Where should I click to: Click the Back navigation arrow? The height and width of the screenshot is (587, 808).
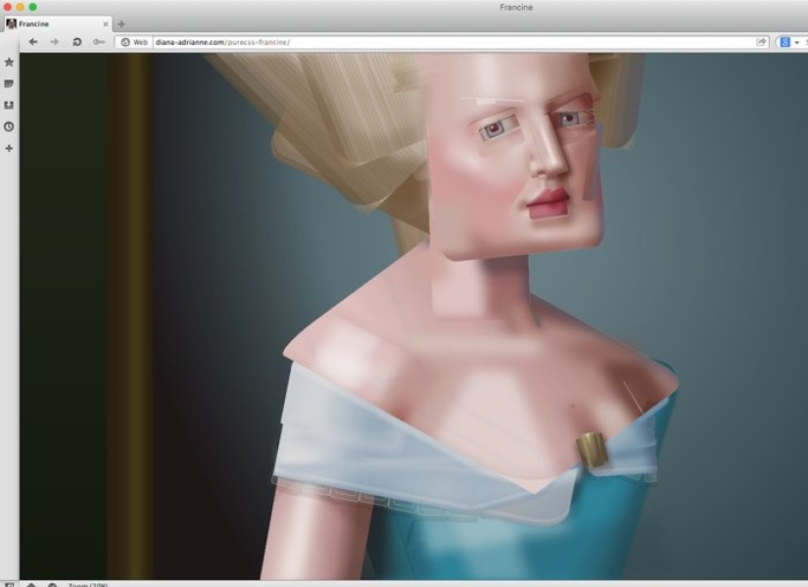coord(33,41)
